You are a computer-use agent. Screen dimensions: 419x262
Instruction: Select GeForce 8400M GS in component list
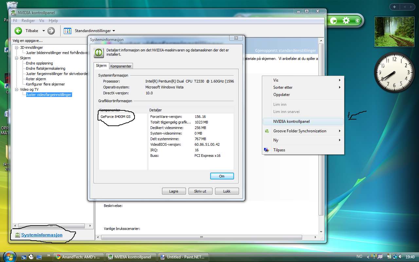pyautogui.click(x=115, y=117)
